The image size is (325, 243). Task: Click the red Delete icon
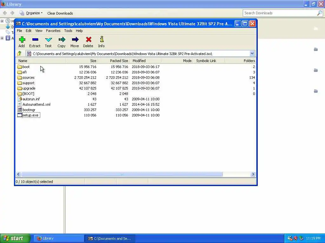(x=89, y=40)
